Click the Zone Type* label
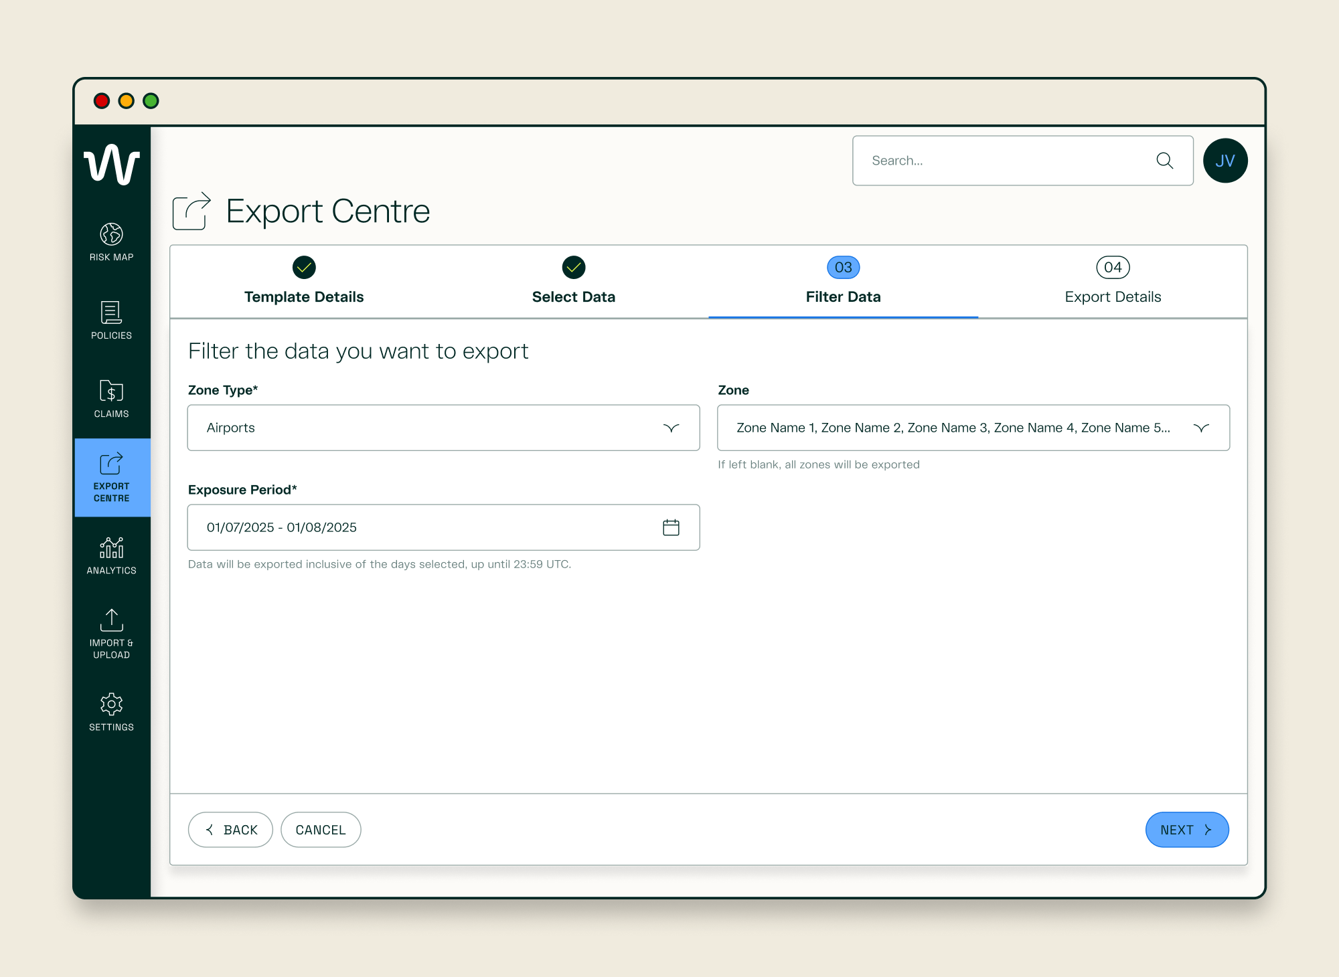 point(223,390)
